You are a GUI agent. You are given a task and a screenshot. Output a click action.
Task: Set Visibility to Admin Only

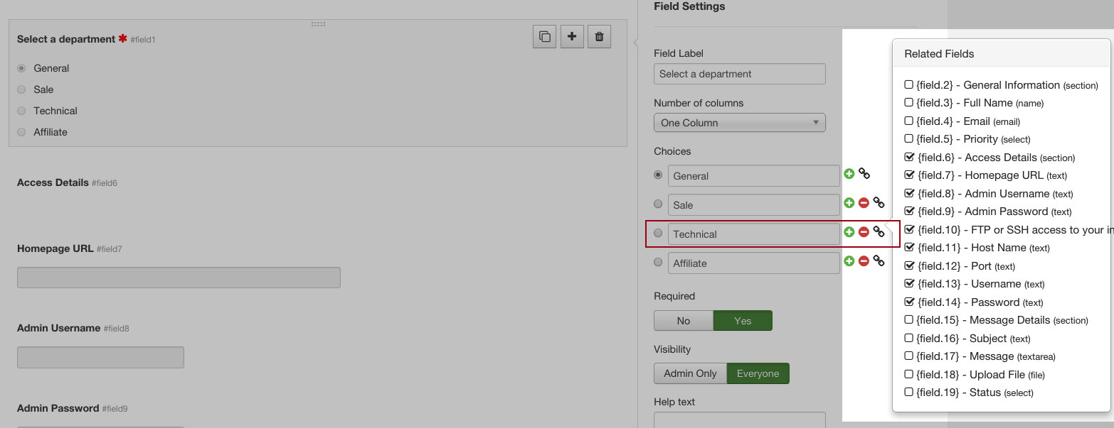pos(689,373)
